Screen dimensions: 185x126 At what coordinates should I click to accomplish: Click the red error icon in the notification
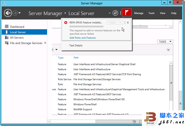(x=66, y=22)
